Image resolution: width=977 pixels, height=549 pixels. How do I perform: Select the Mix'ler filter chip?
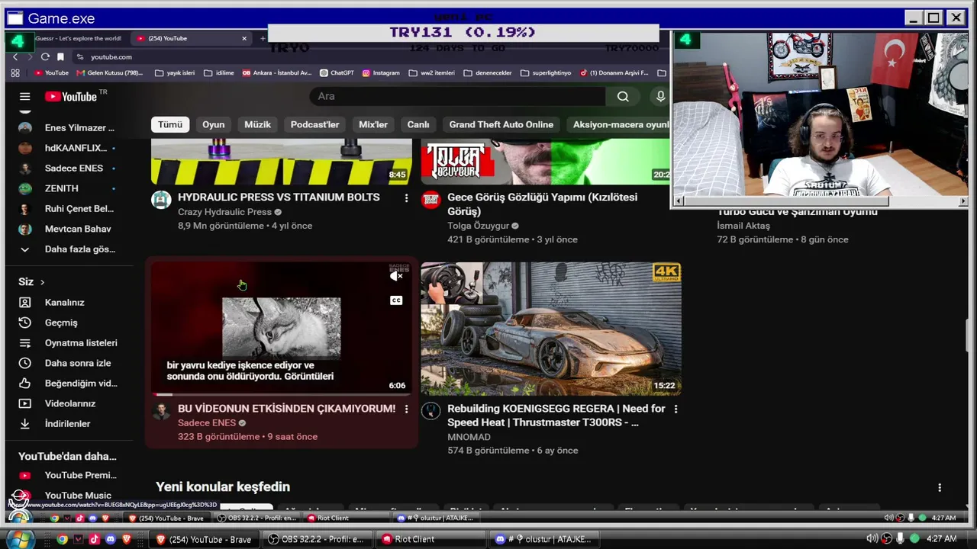point(373,124)
